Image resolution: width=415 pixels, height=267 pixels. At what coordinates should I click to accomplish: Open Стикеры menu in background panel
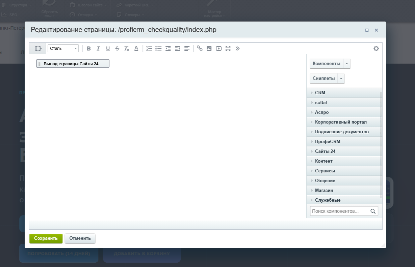click(x=130, y=15)
